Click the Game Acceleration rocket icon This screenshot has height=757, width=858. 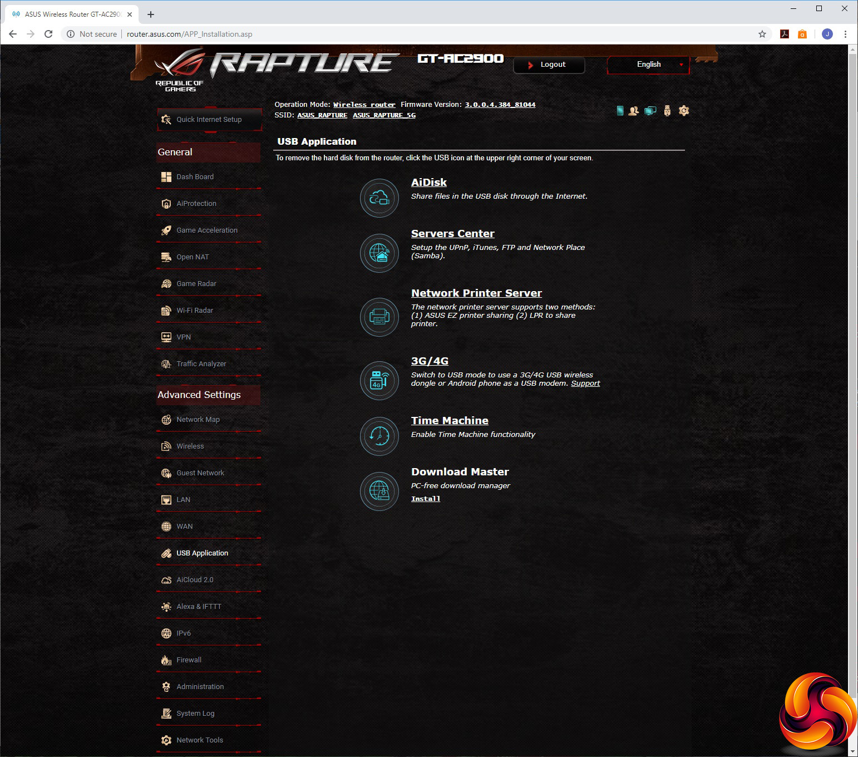(166, 230)
